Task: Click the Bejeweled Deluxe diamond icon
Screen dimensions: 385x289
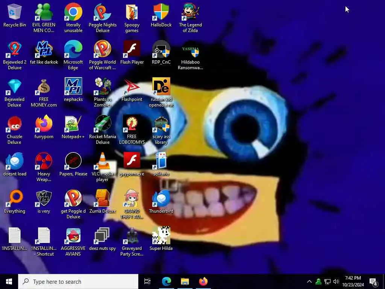Action: tap(15, 87)
